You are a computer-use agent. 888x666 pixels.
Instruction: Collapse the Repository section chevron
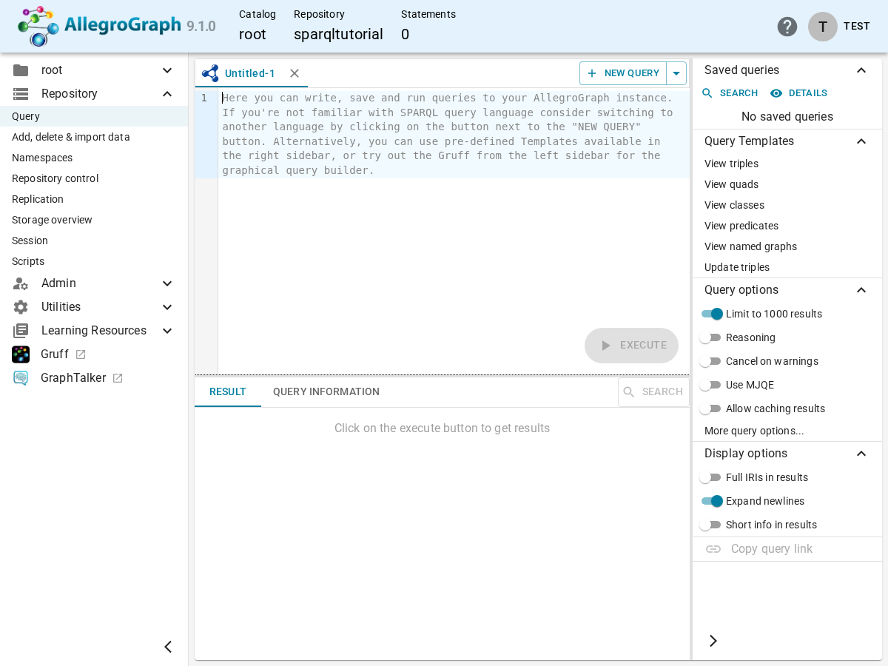[x=167, y=94]
